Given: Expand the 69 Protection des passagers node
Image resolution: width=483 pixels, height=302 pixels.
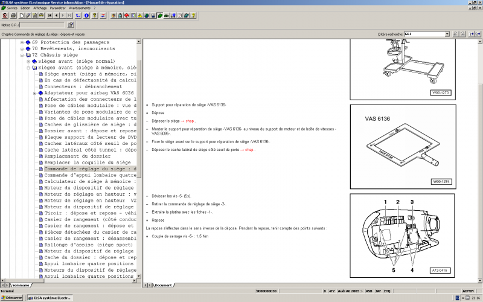Looking at the screenshot, I should [x=22, y=43].
